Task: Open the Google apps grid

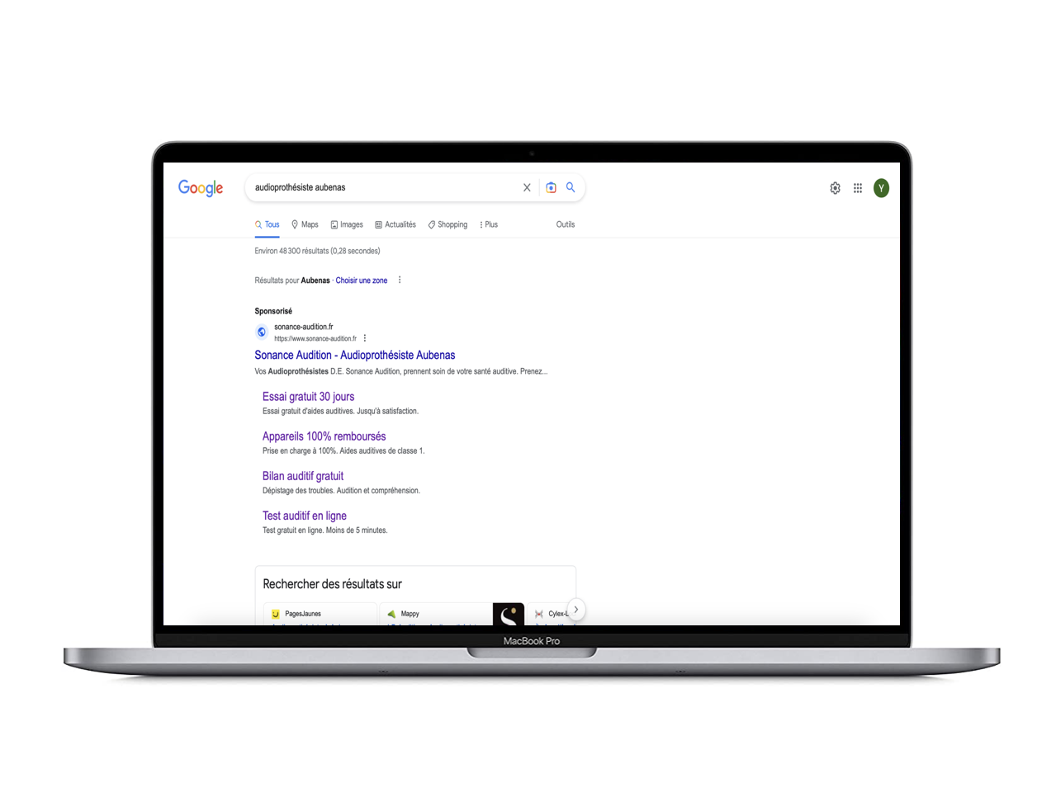Action: [x=858, y=188]
